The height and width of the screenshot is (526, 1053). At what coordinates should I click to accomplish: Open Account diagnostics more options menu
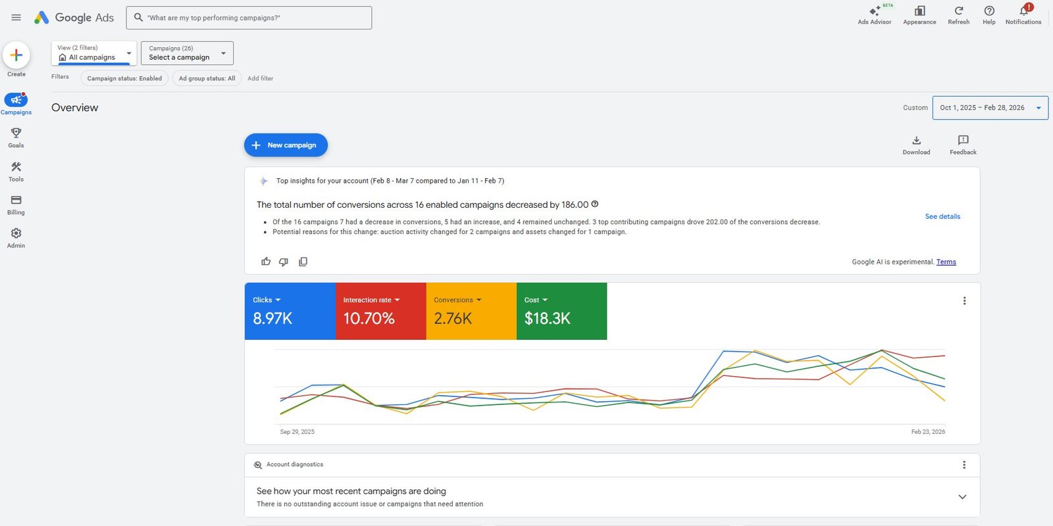click(x=964, y=465)
